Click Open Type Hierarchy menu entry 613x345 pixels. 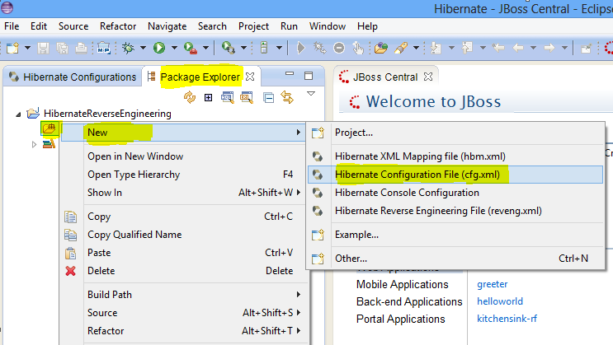183,175
